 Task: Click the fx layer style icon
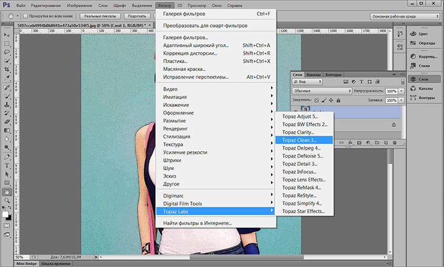[351, 143]
